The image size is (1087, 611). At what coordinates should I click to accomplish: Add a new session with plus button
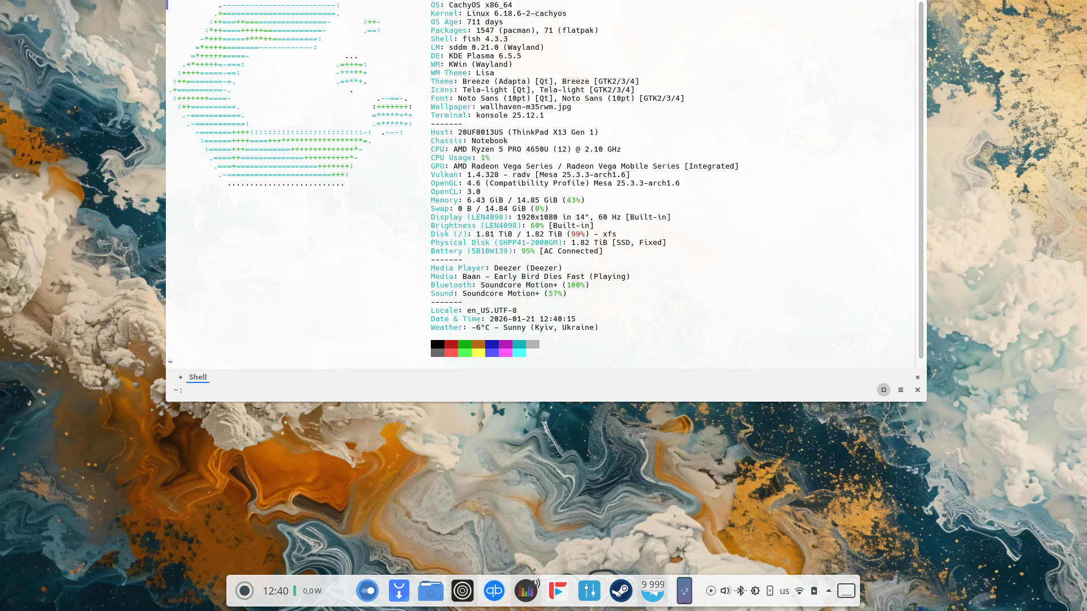(x=181, y=377)
